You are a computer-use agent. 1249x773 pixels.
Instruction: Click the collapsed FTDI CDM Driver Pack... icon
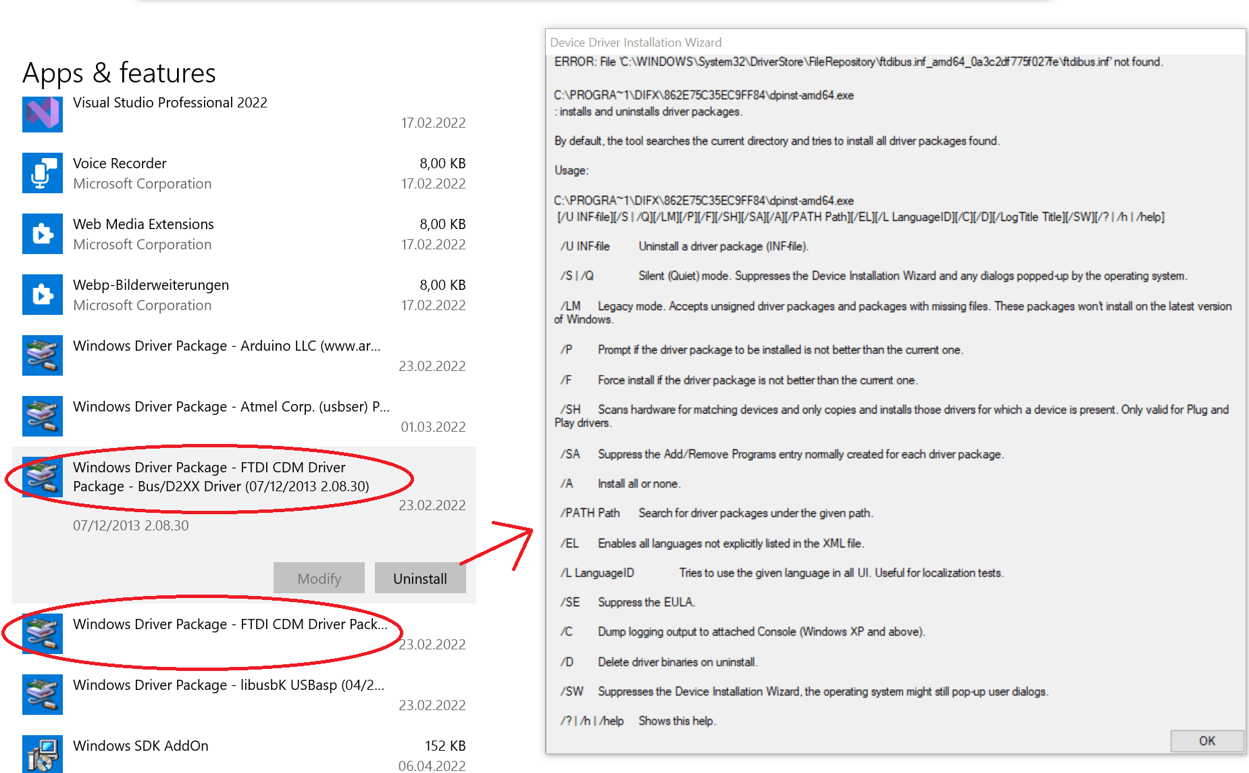tap(43, 634)
